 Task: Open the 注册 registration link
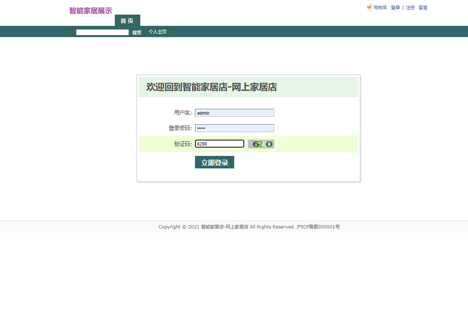tap(410, 8)
